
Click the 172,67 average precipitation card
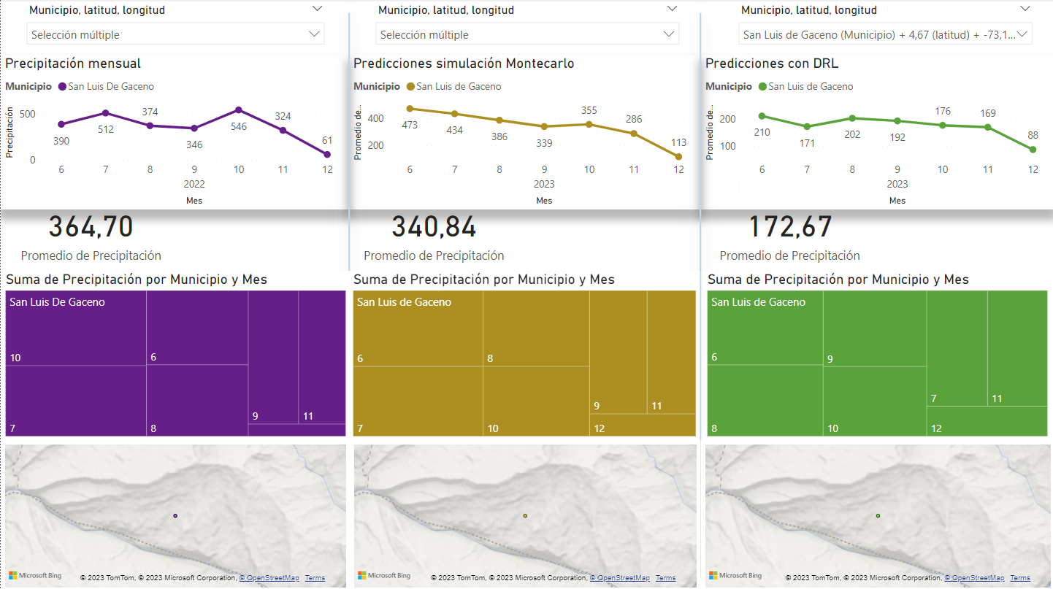pos(790,228)
